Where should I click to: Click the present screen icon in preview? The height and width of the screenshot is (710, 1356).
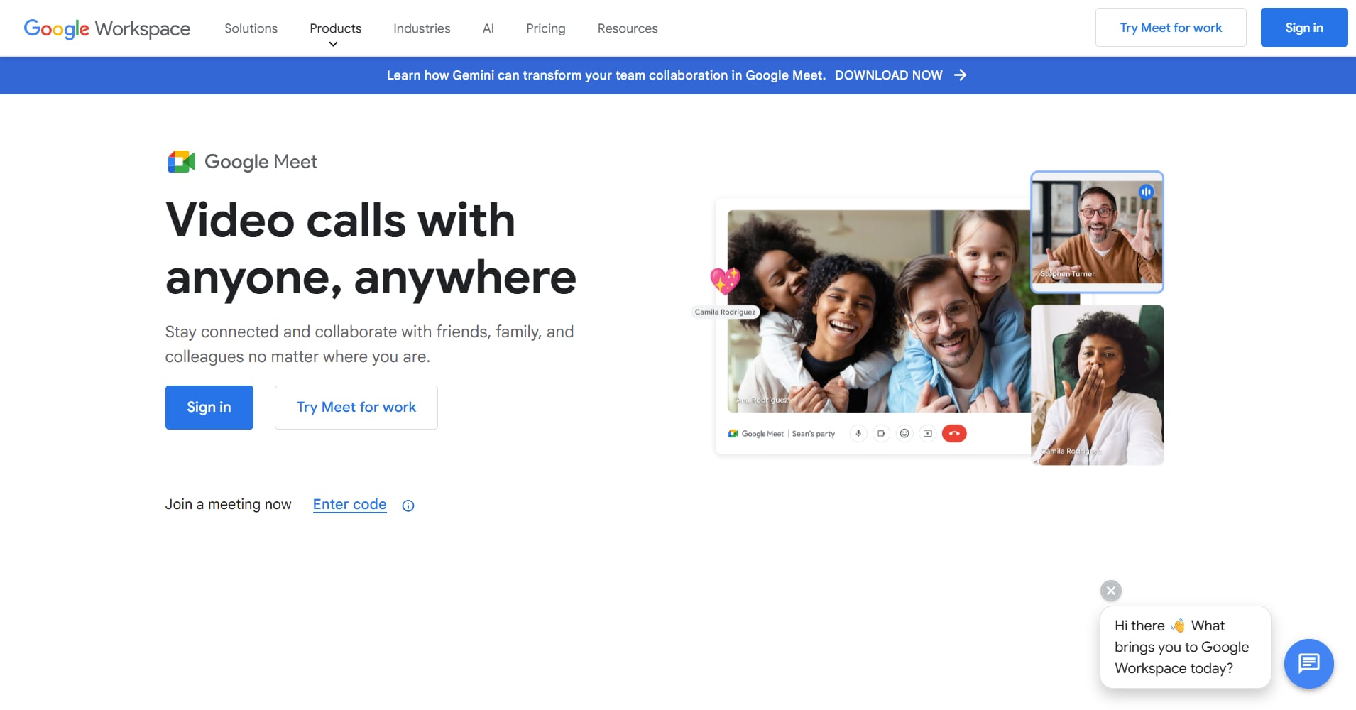pyautogui.click(x=928, y=433)
